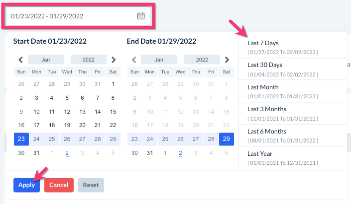Go to previous month in Start Date calendar
Screen dimensions: 351x204
pos(20,60)
